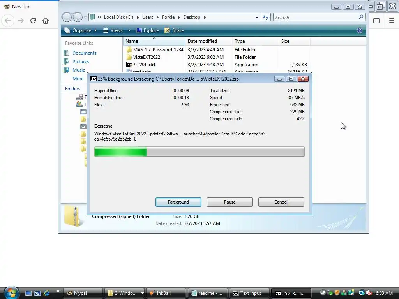Reload the Mypal browser page
The width and height of the screenshot is (399, 299).
(x=33, y=21)
